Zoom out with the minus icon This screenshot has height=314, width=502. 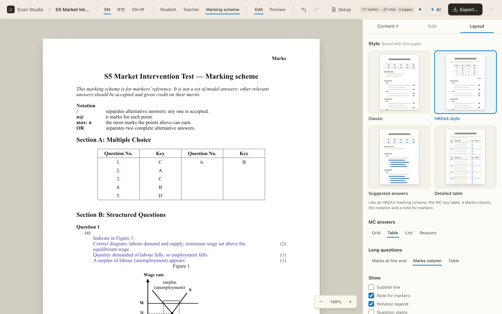[x=321, y=302]
